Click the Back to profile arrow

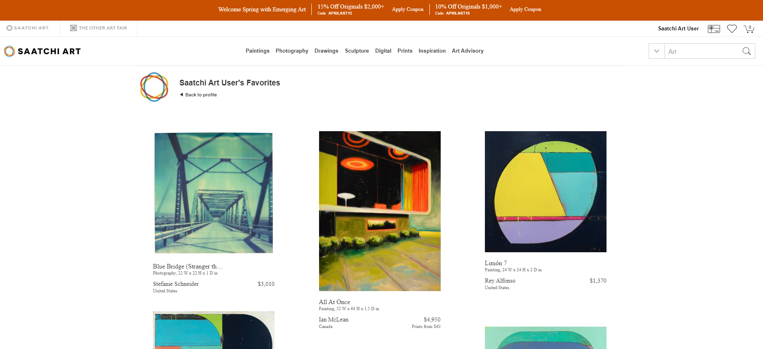pyautogui.click(x=181, y=95)
